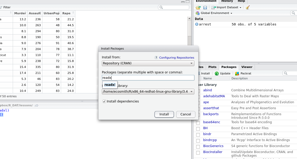
Task: Click the Import Dataset icon
Action: click(214, 7)
